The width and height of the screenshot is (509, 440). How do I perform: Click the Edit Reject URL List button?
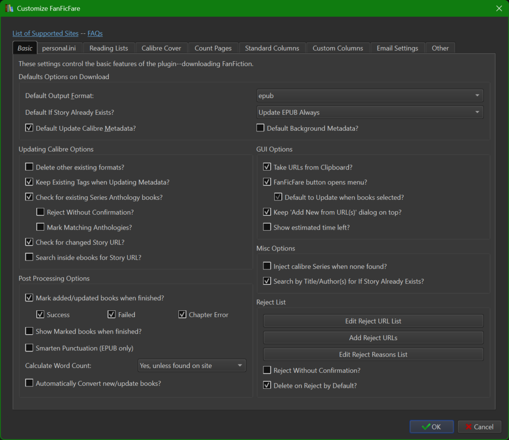[373, 321]
